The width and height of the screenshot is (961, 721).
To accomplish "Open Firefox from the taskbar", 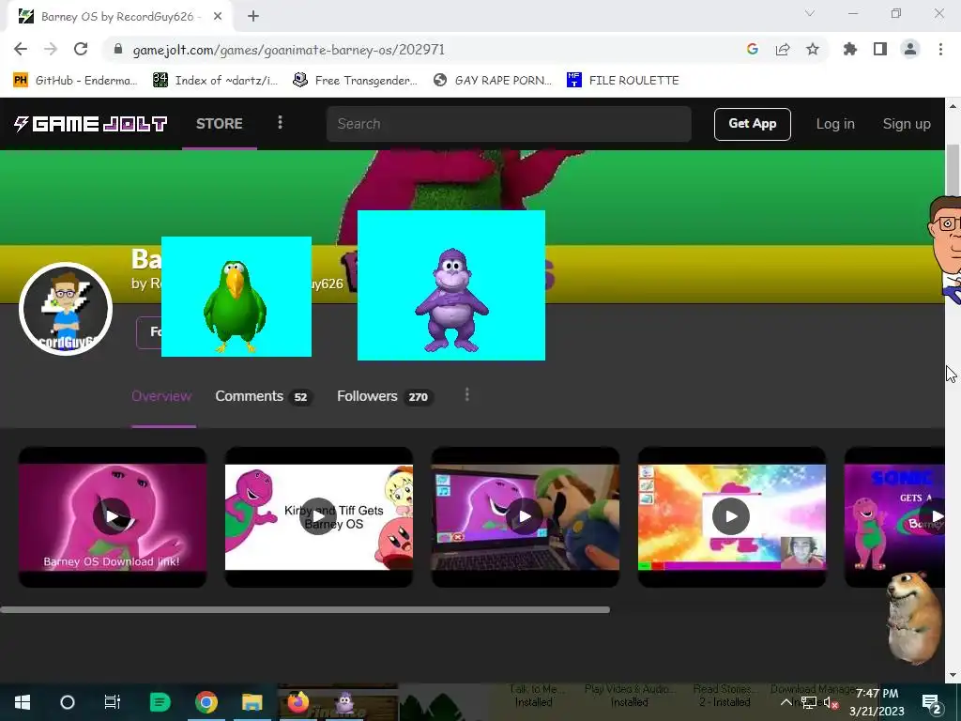I will (x=297, y=702).
